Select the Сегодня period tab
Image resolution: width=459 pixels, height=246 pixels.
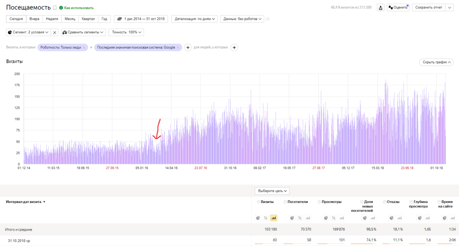coord(16,19)
